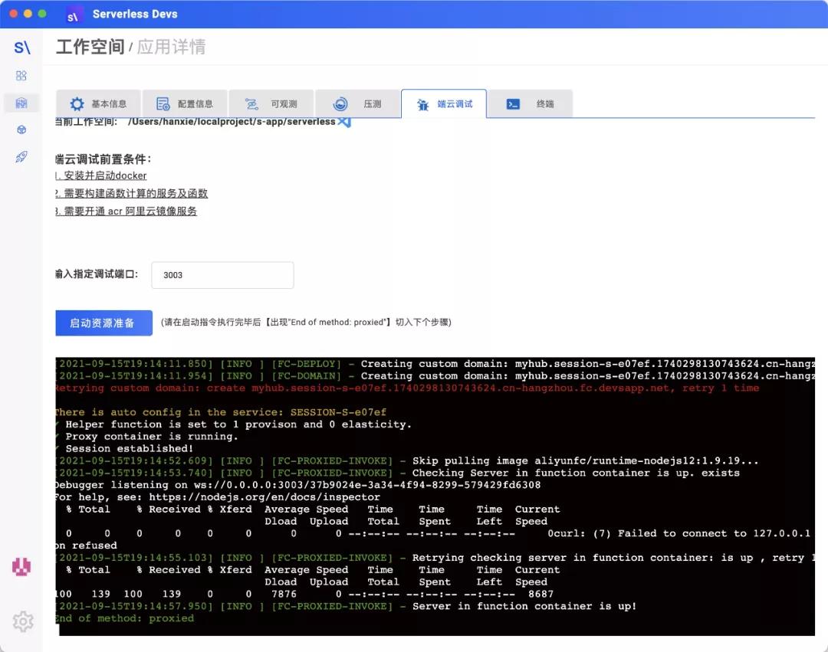
Task: Click the pink robot icon in the sidebar
Action: (21, 566)
